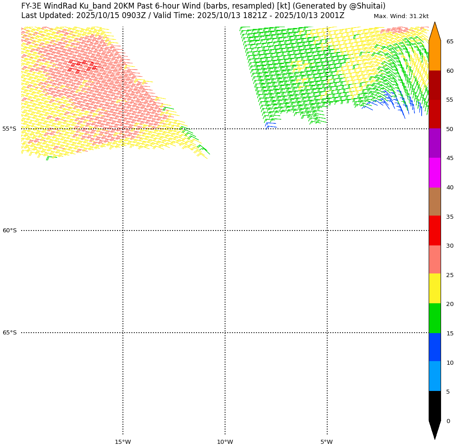Click the dark red wind barb cluster
This screenshot has width=456, height=447.
pyautogui.click(x=81, y=66)
